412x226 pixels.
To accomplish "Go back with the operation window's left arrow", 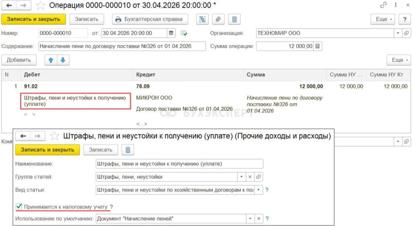I will point(9,5).
